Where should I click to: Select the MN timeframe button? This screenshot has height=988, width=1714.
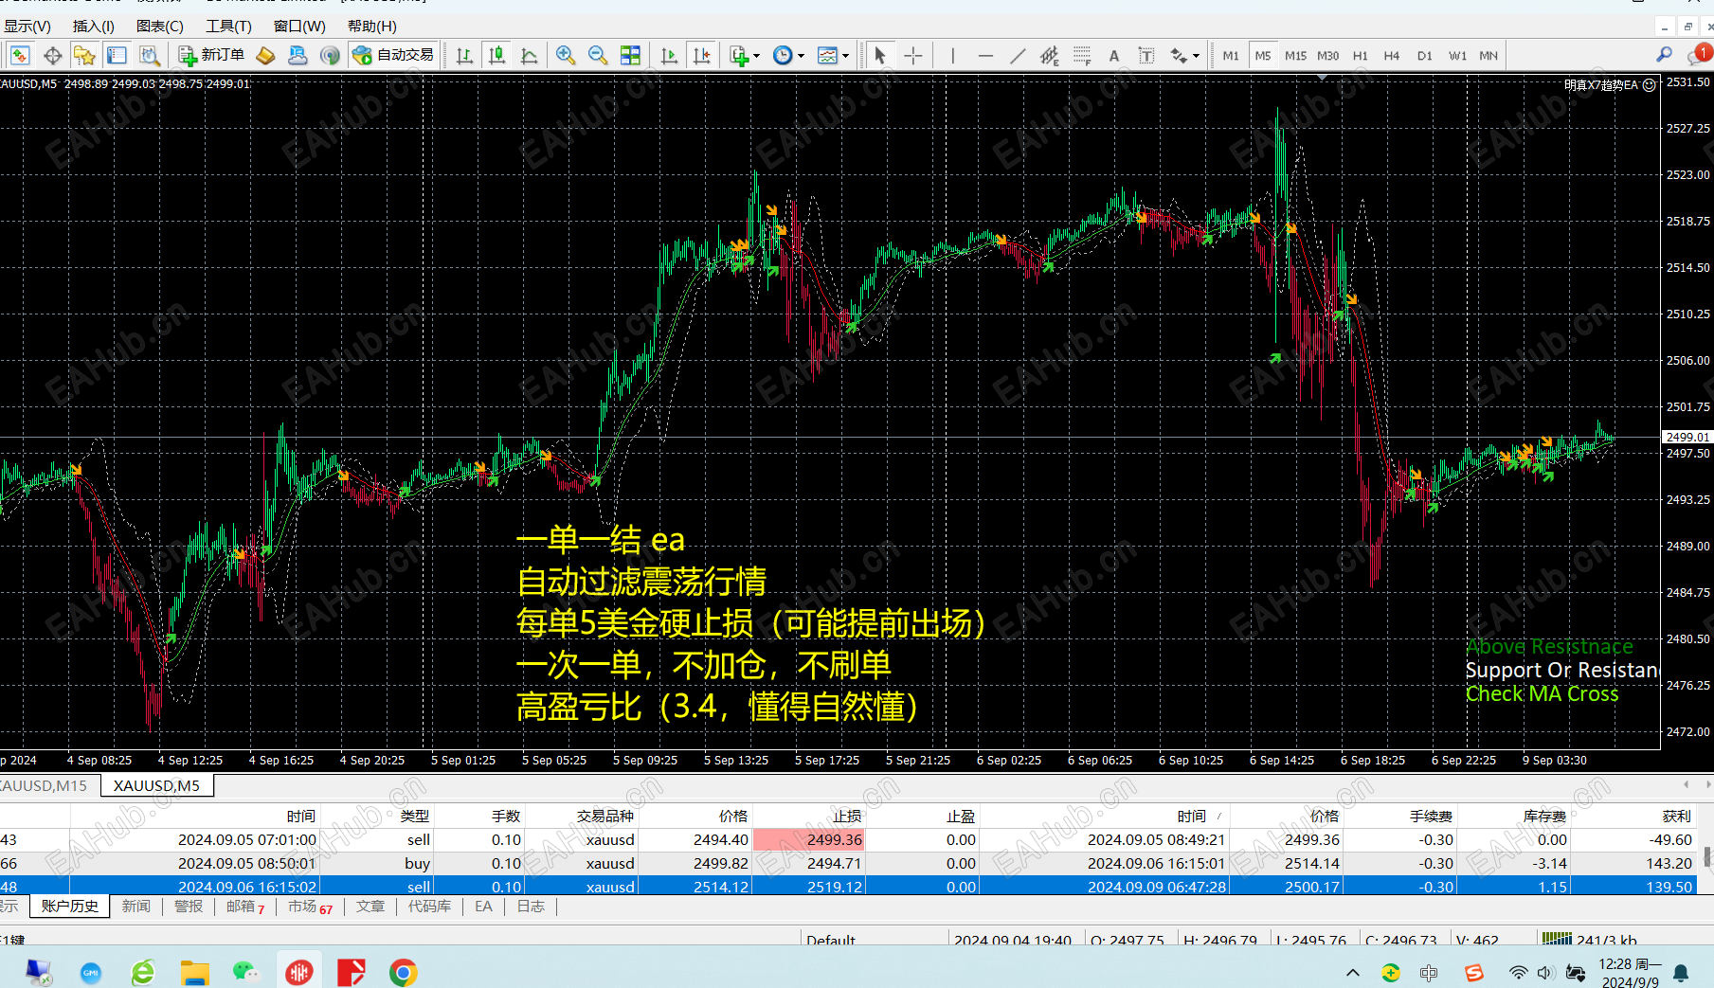coord(1489,56)
